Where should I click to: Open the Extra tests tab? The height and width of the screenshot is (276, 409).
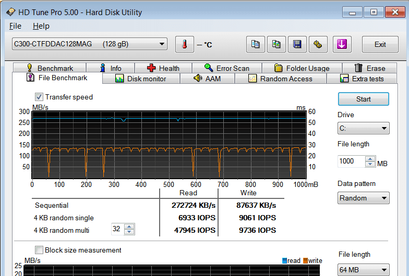click(362, 79)
